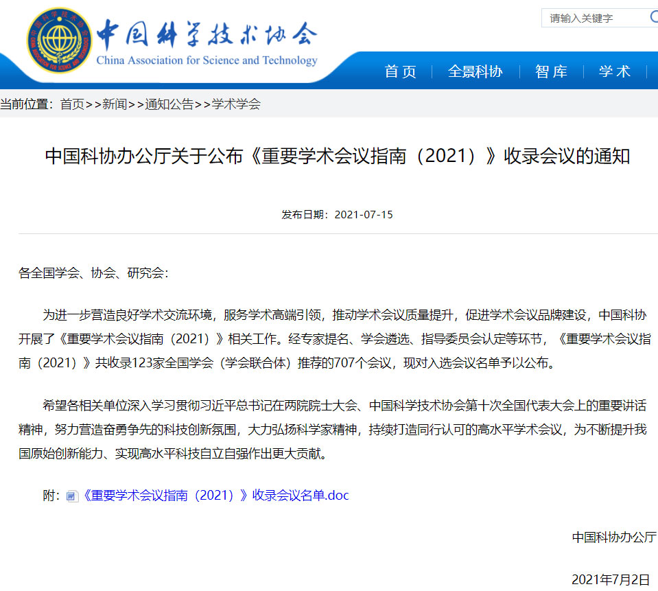Click the 2021年7月2日 date at bottom
Image resolution: width=658 pixels, height=591 pixels.
610,579
